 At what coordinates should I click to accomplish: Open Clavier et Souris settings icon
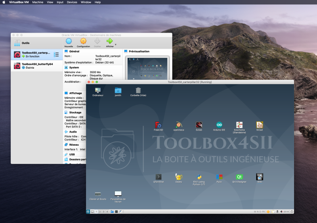(x=97, y=196)
